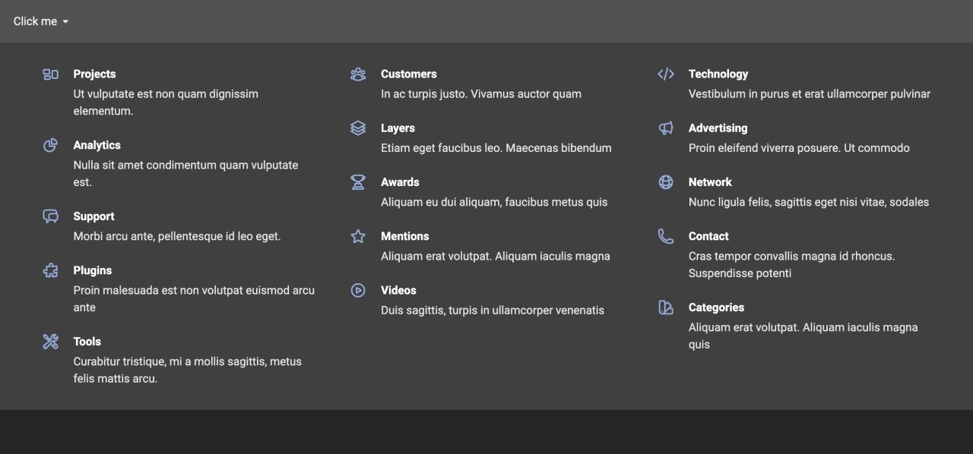Select the Mentions star icon
Viewport: 973px width, 454px height.
click(x=358, y=236)
